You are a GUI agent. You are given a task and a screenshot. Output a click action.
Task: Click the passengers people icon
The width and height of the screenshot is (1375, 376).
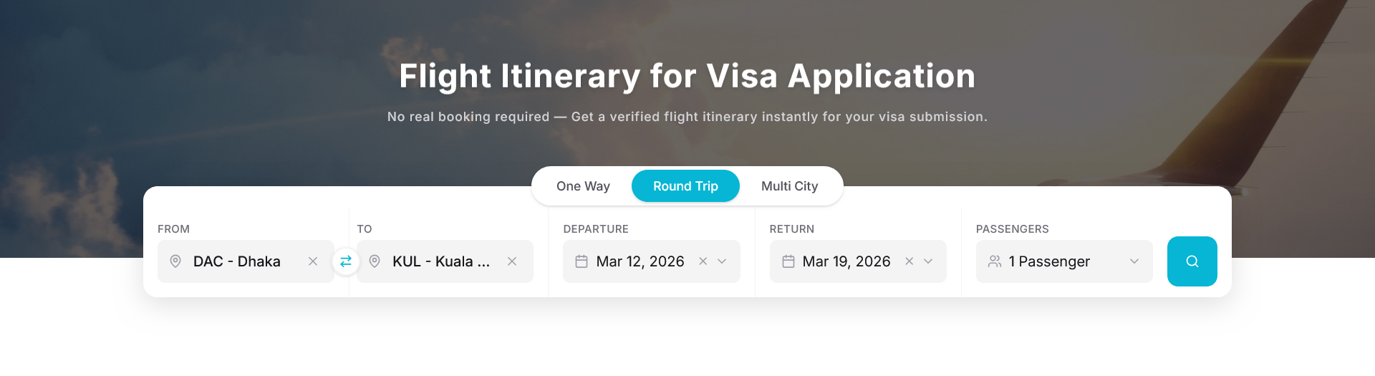click(995, 261)
